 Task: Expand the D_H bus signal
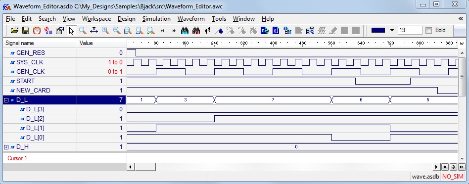pos(6,147)
